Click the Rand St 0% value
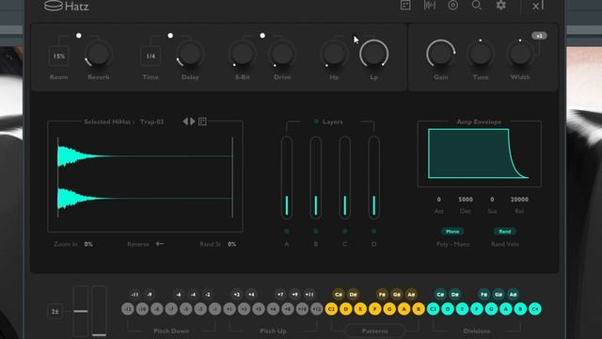This screenshot has width=602, height=339. pos(231,244)
